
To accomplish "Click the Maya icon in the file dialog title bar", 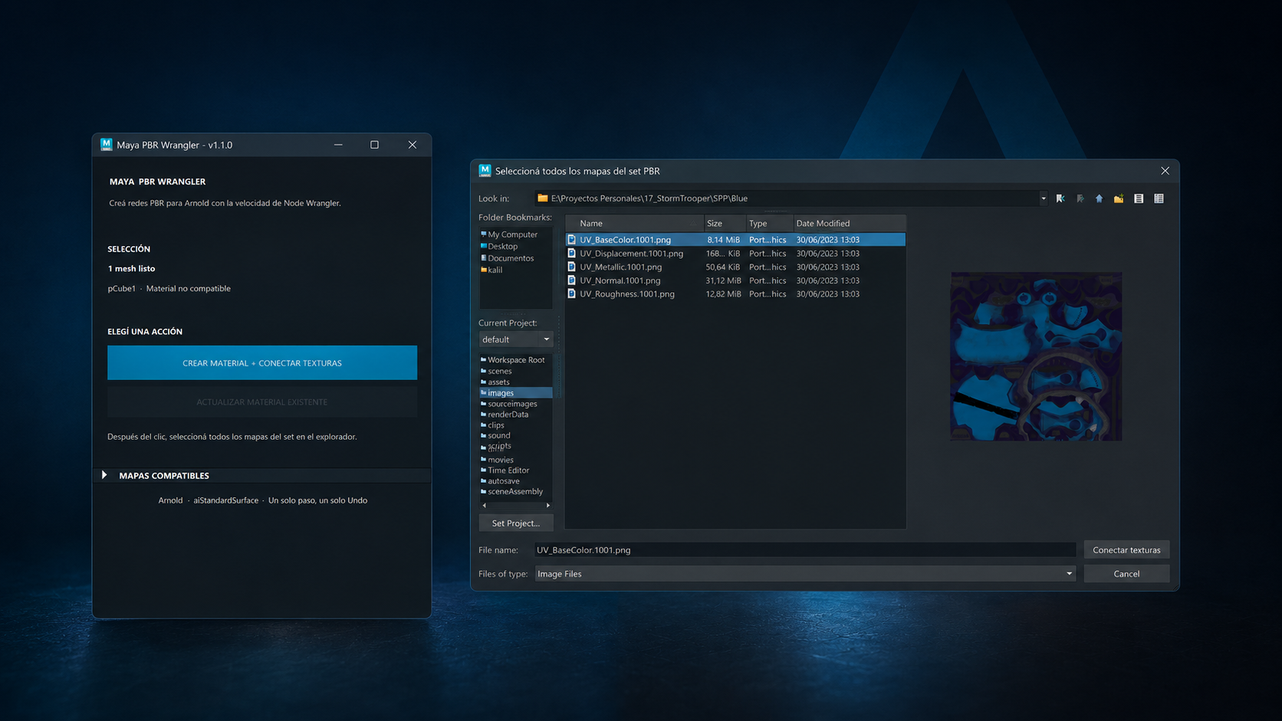I will pyautogui.click(x=485, y=170).
